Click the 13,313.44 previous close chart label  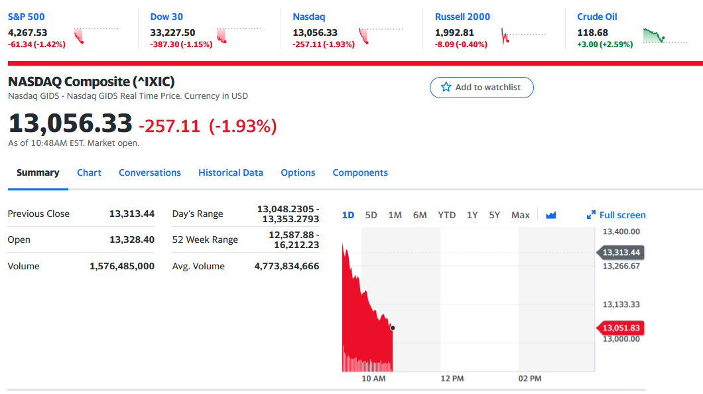tap(621, 252)
